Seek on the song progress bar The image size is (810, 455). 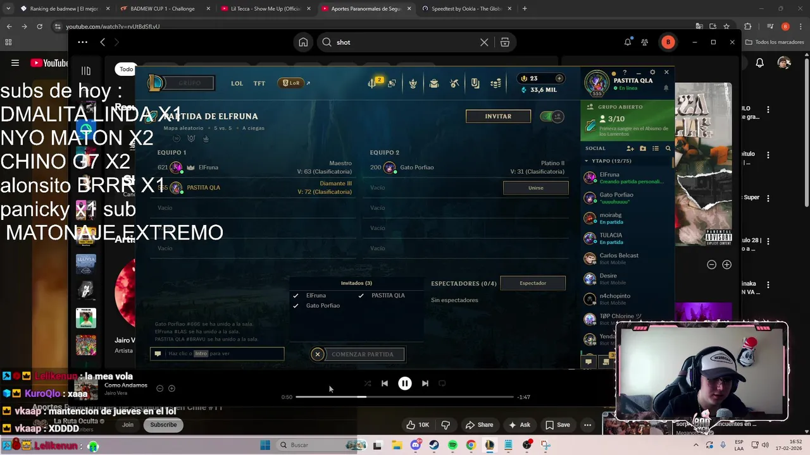[404, 397]
